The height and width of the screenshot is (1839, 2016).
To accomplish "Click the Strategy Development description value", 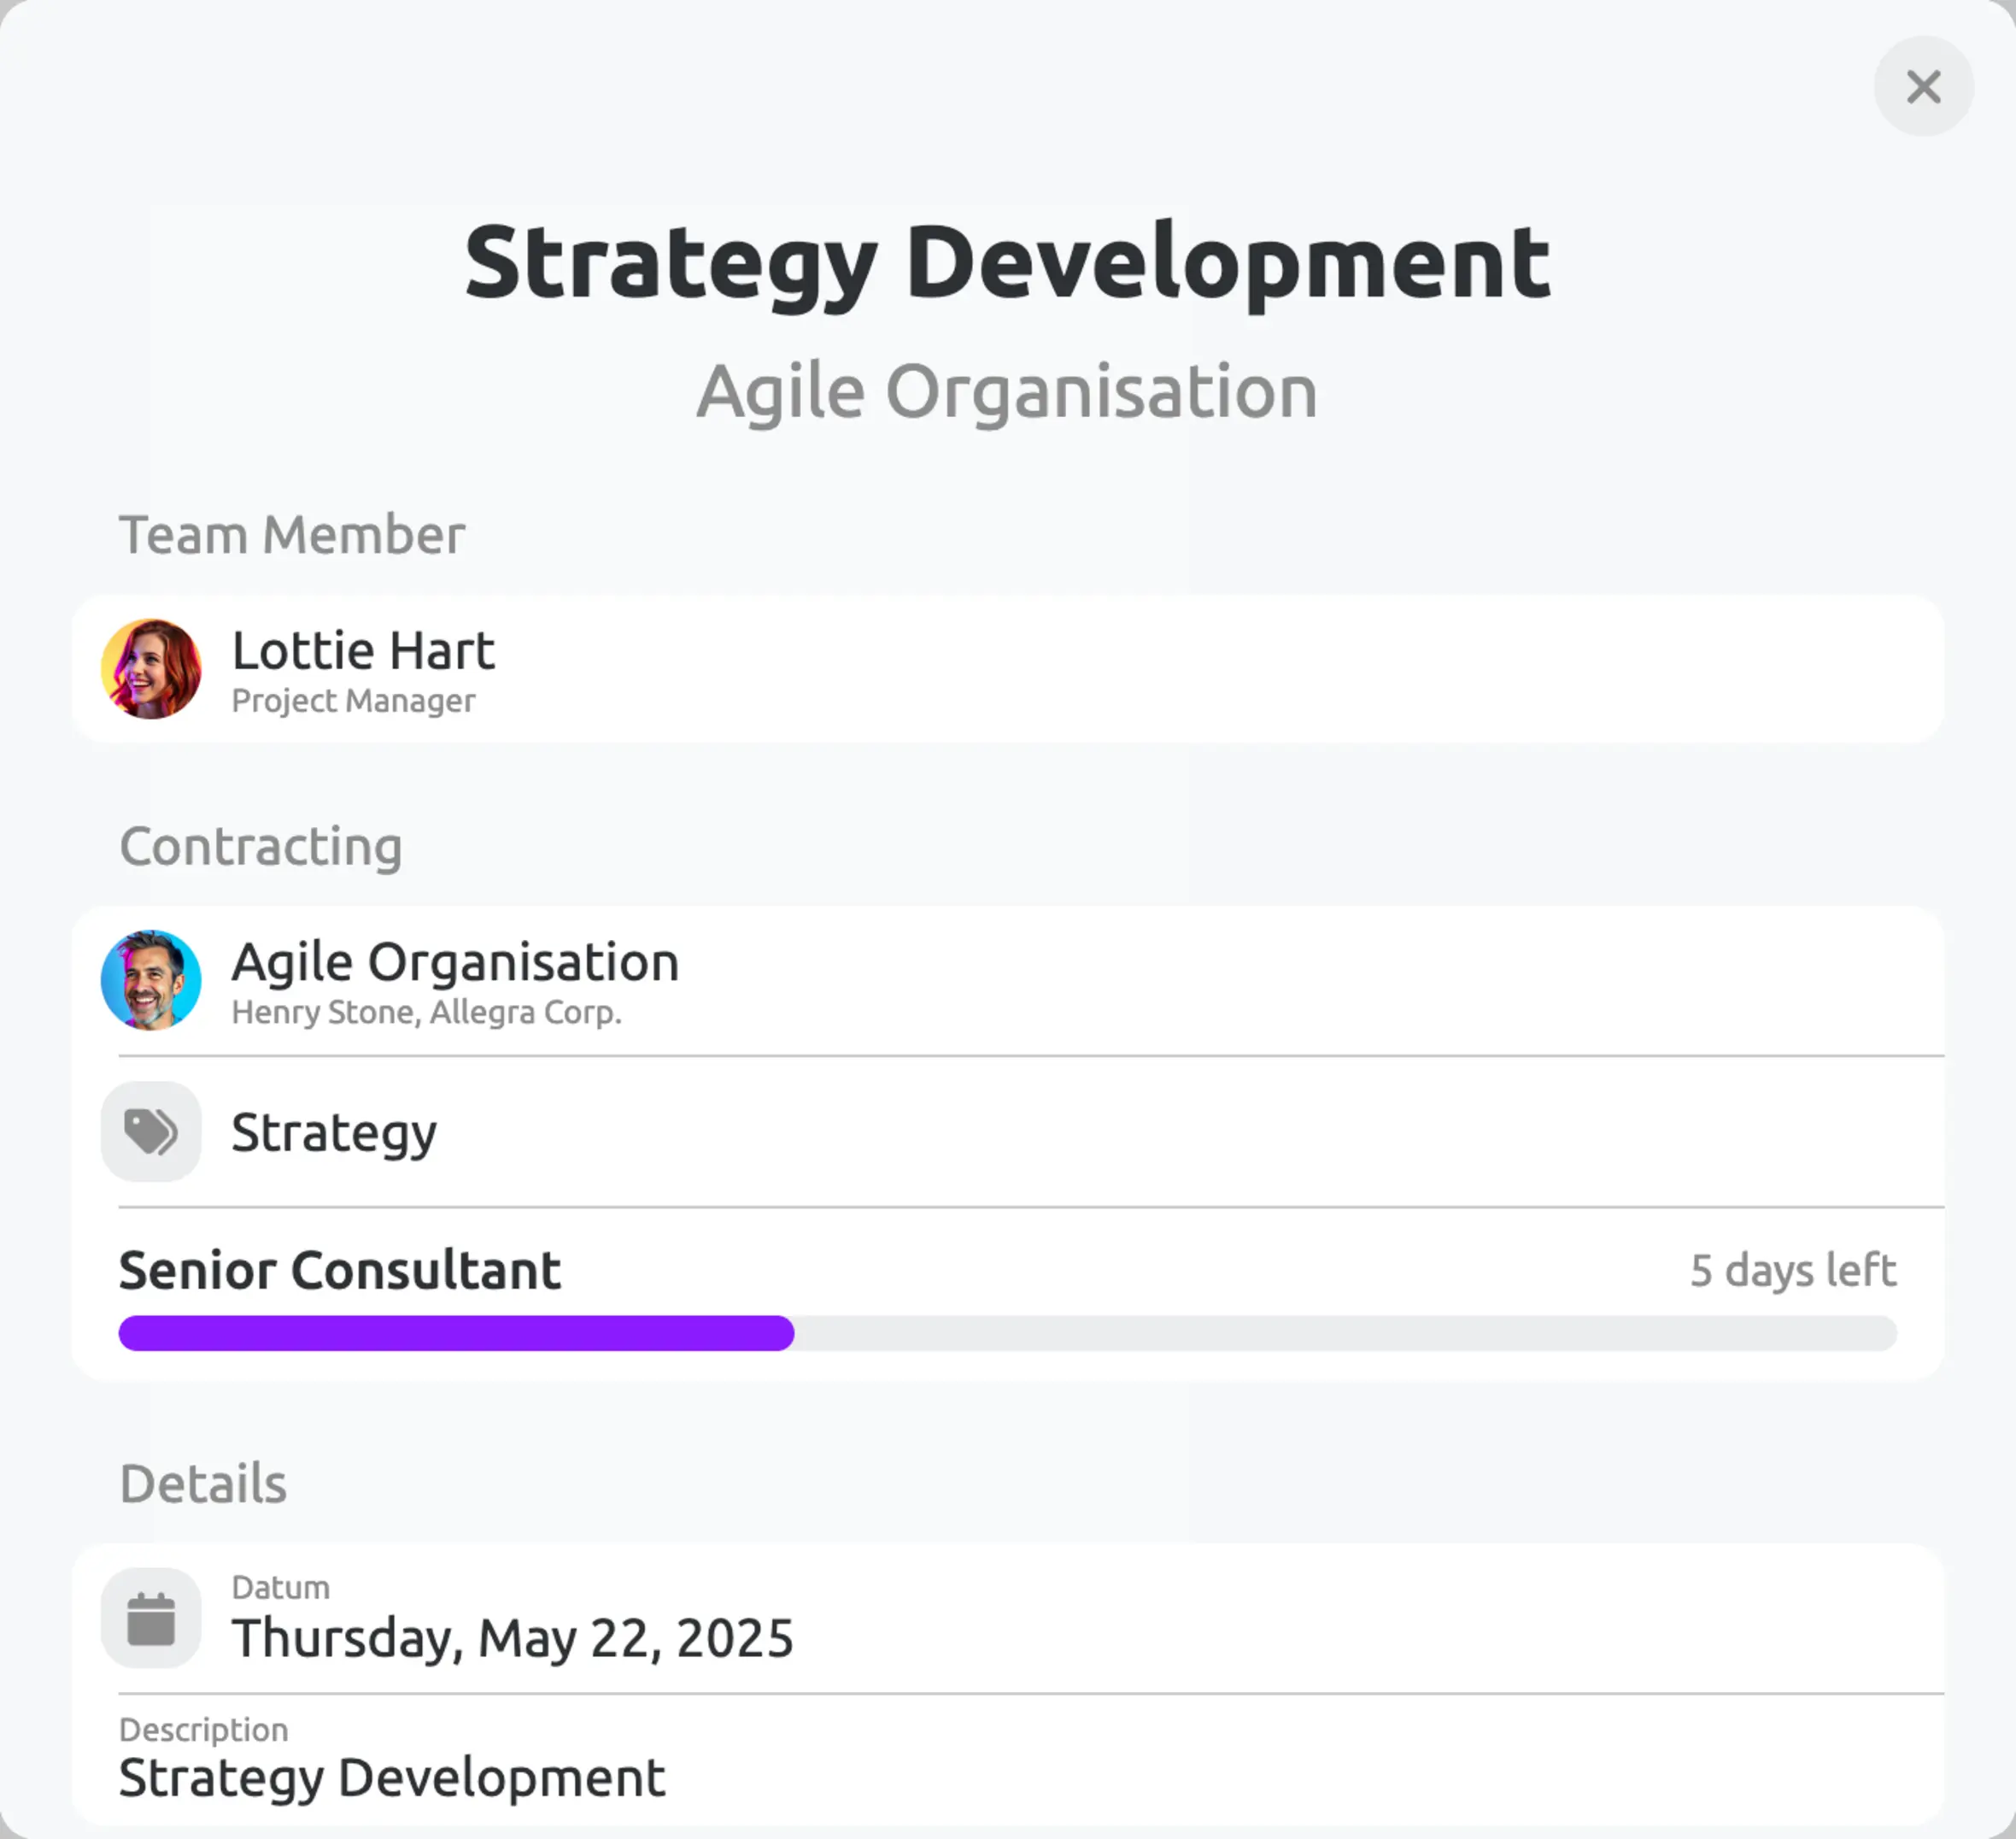I will click(392, 1778).
